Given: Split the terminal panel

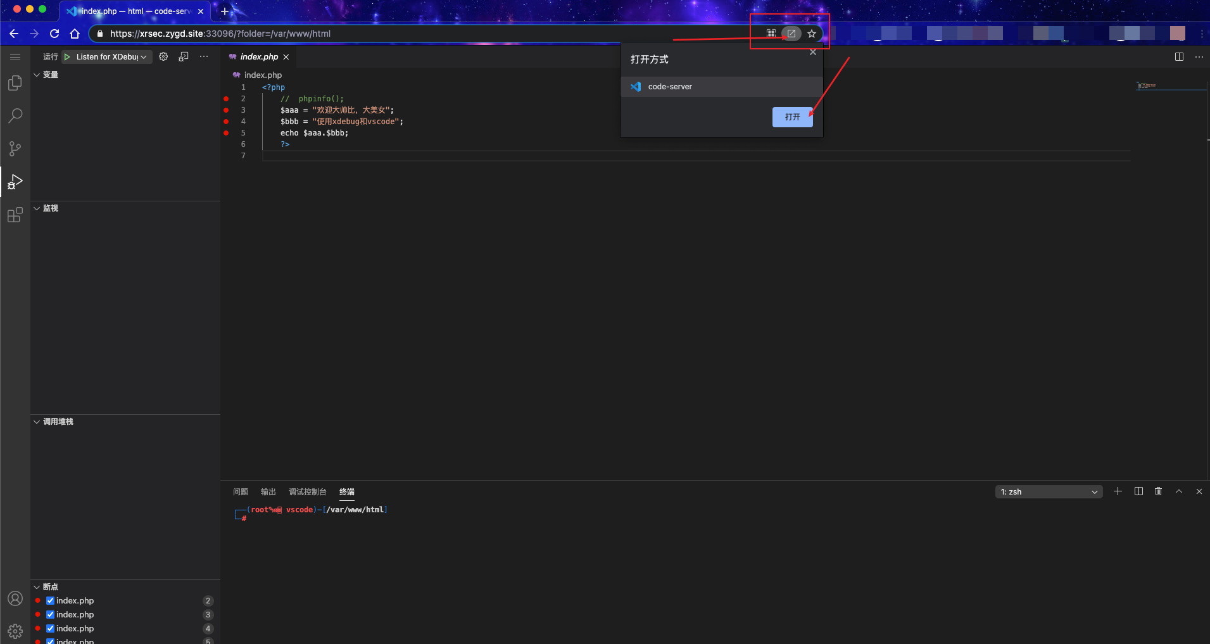Looking at the screenshot, I should pyautogui.click(x=1138, y=491).
